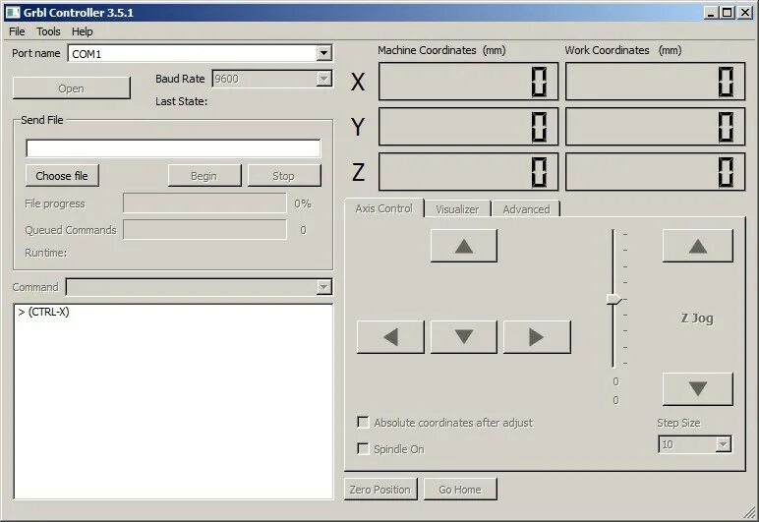Switch to the Axis Control tab

pyautogui.click(x=383, y=208)
